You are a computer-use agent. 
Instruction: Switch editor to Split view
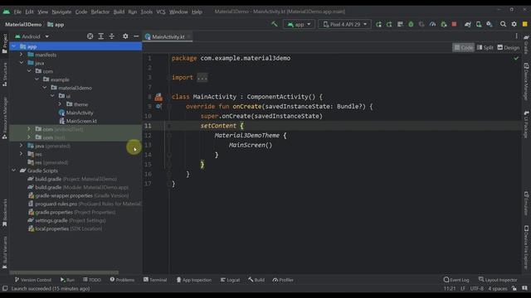[x=485, y=48]
